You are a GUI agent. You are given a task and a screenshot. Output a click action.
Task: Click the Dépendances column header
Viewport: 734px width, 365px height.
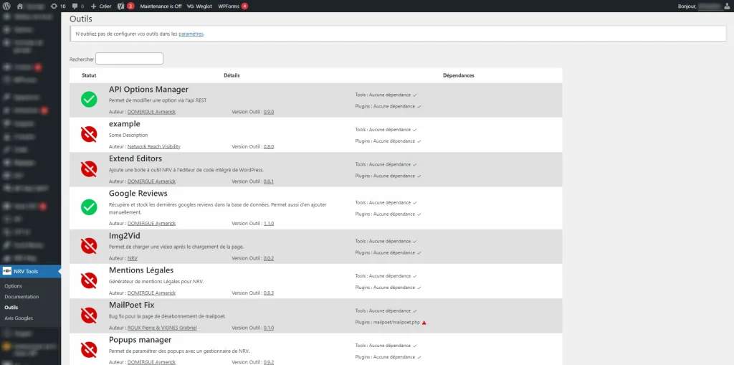pos(458,75)
